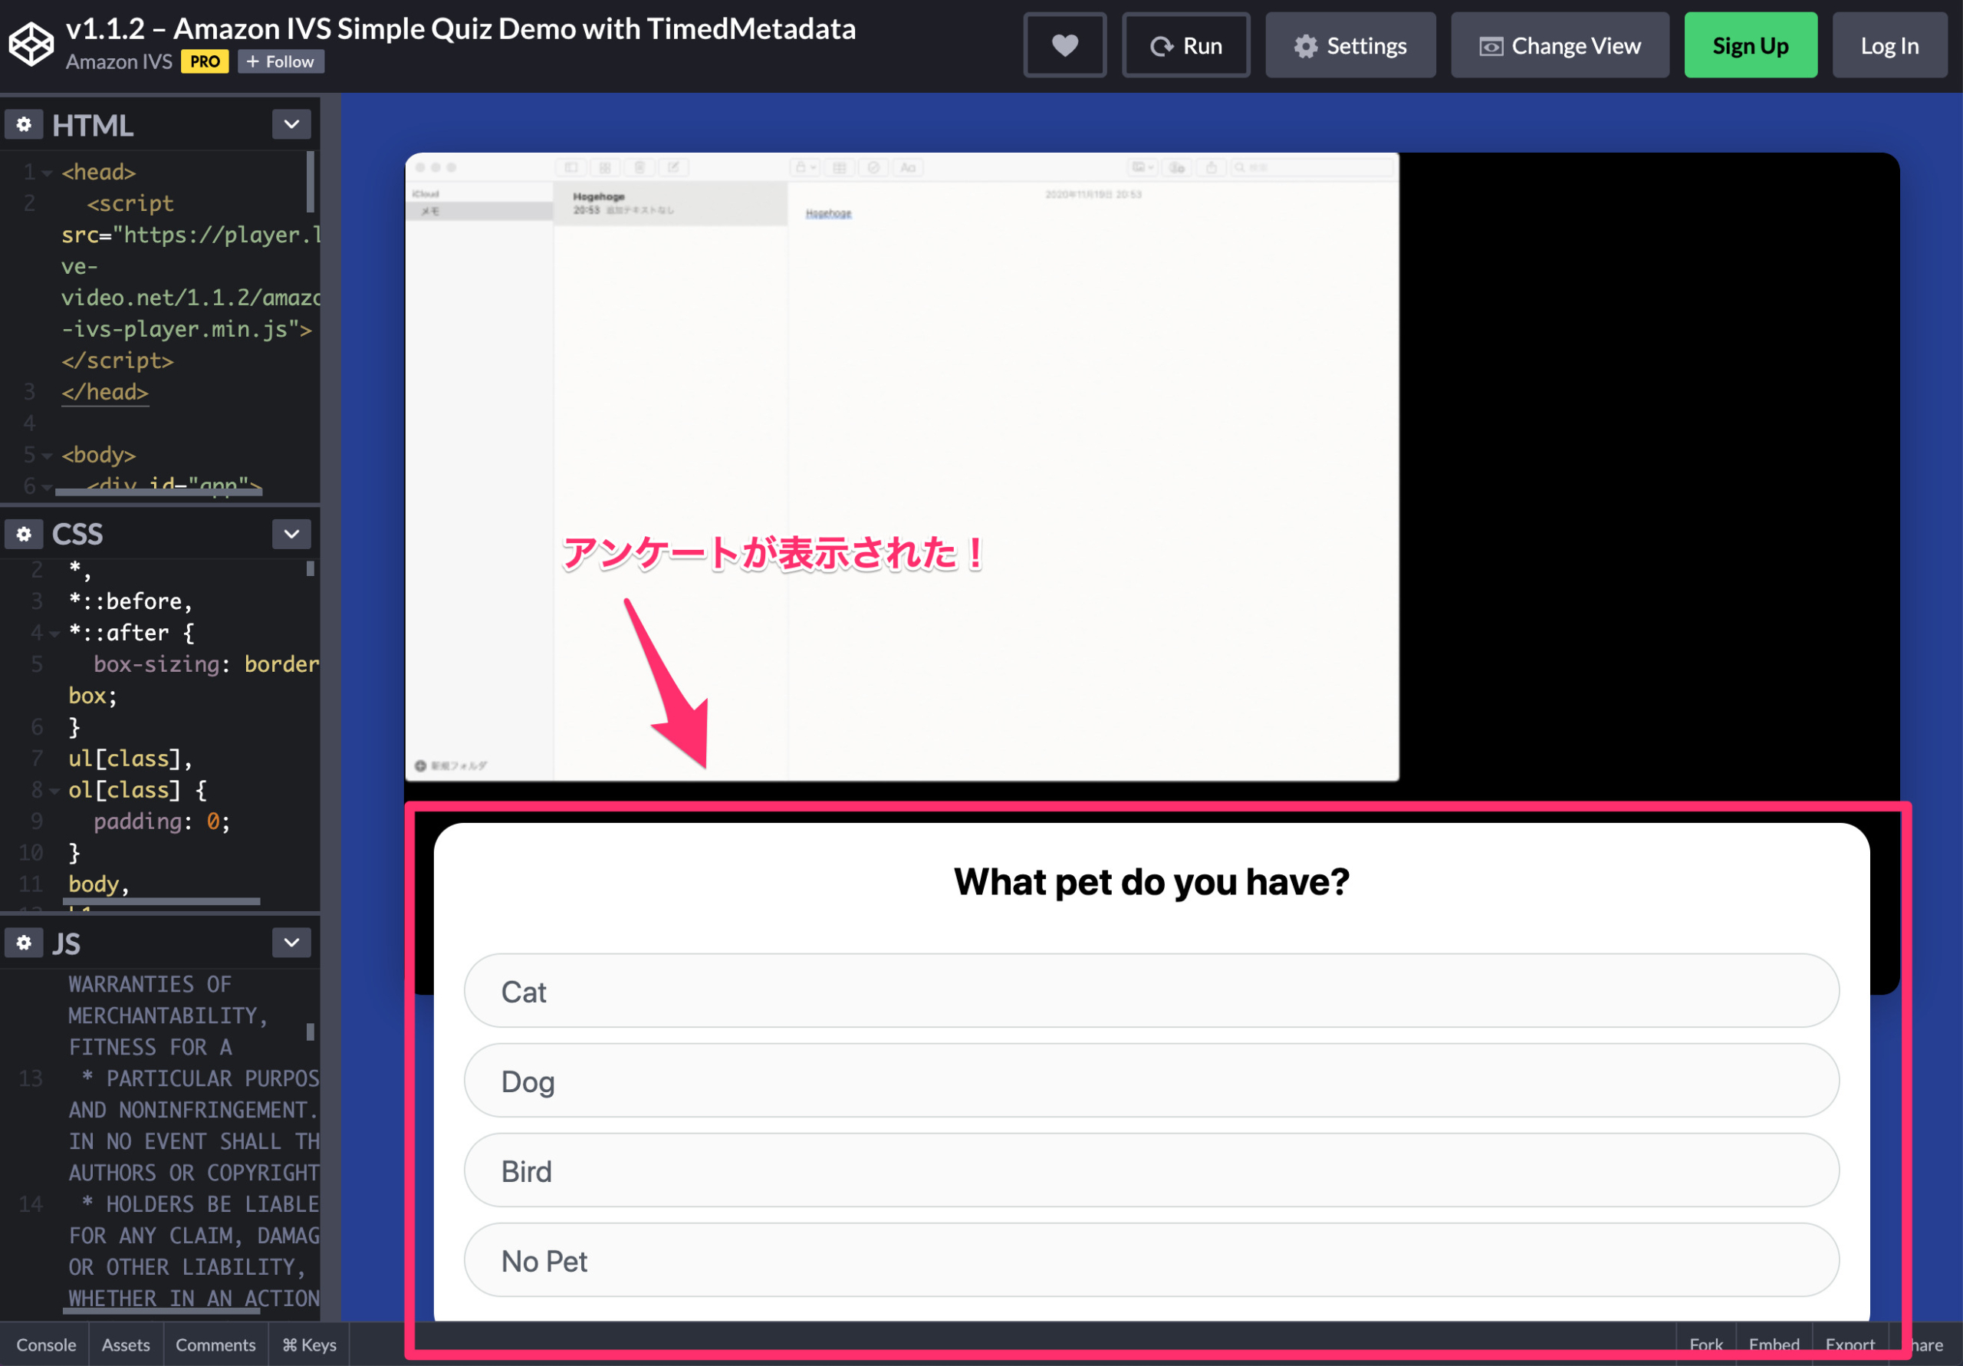Collapse the body tag fold arrow
This screenshot has width=1963, height=1366.
click(48, 456)
